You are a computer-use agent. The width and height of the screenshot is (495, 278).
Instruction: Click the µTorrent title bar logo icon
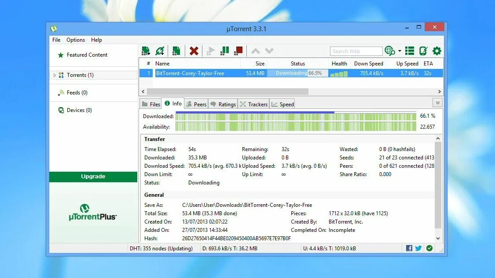54,29
